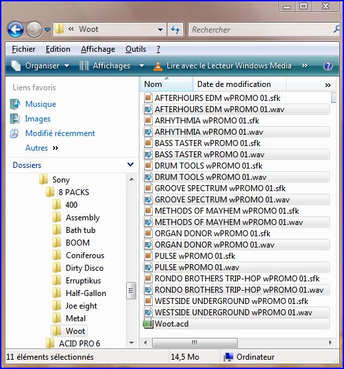Screen dimensions: 344x369
Task: Click the VLC cone play icon
Action: [158, 66]
